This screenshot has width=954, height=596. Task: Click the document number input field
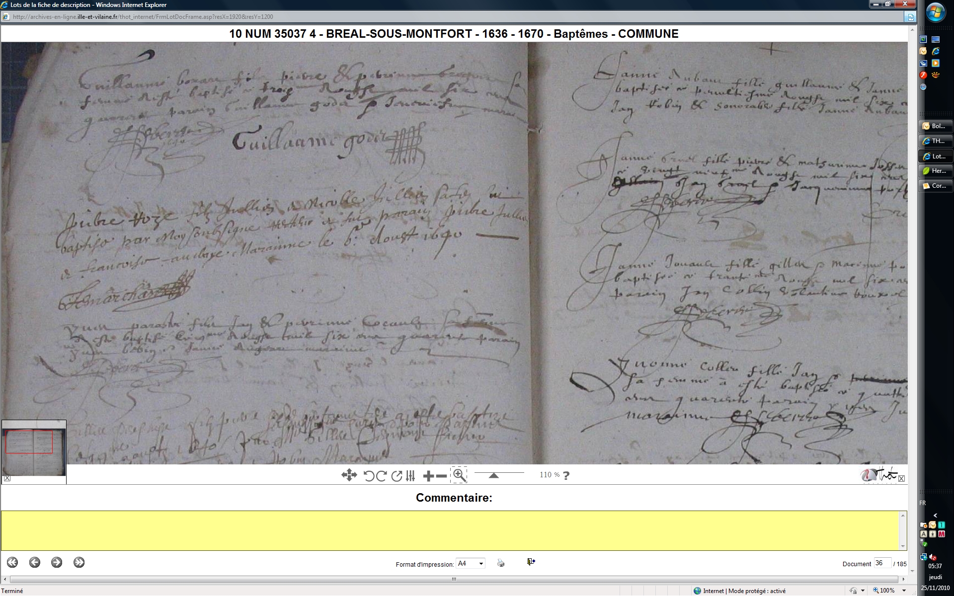882,563
